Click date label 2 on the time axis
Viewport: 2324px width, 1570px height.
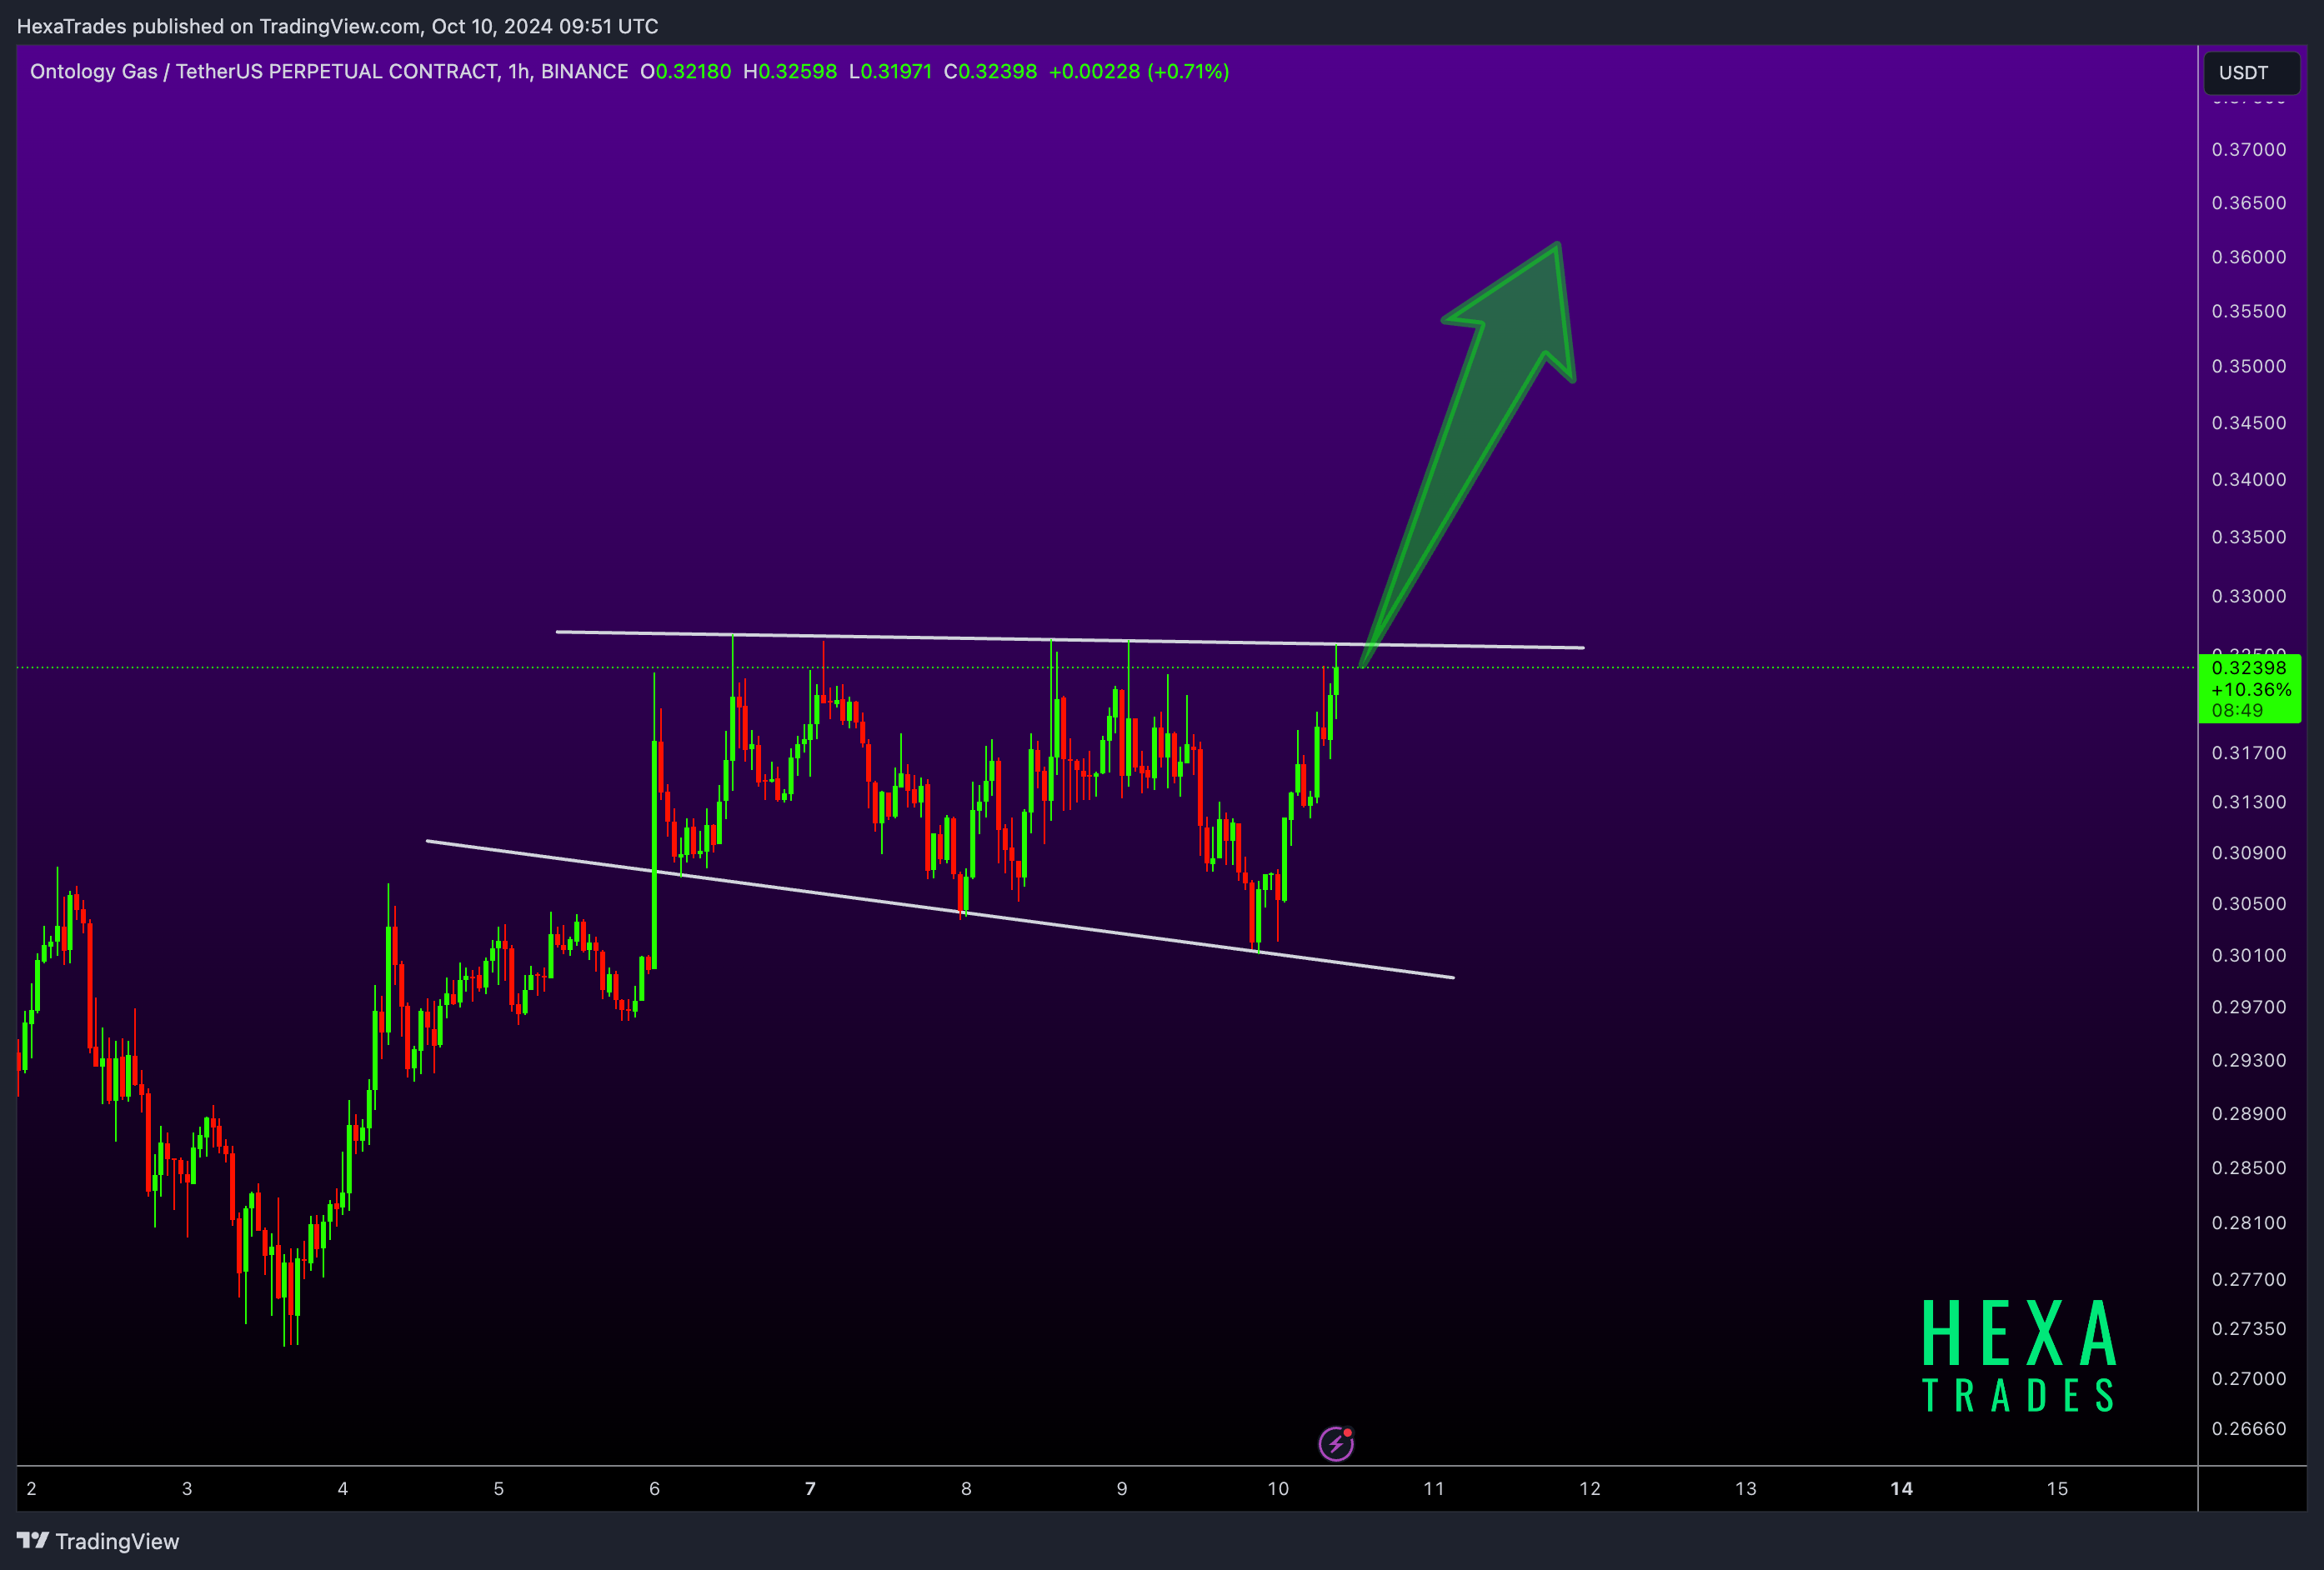31,1488
